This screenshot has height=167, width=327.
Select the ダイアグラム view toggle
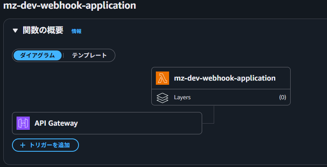pyautogui.click(x=38, y=55)
